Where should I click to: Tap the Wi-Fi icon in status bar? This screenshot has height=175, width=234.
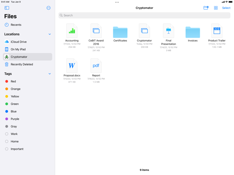pyautogui.click(x=226, y=2)
